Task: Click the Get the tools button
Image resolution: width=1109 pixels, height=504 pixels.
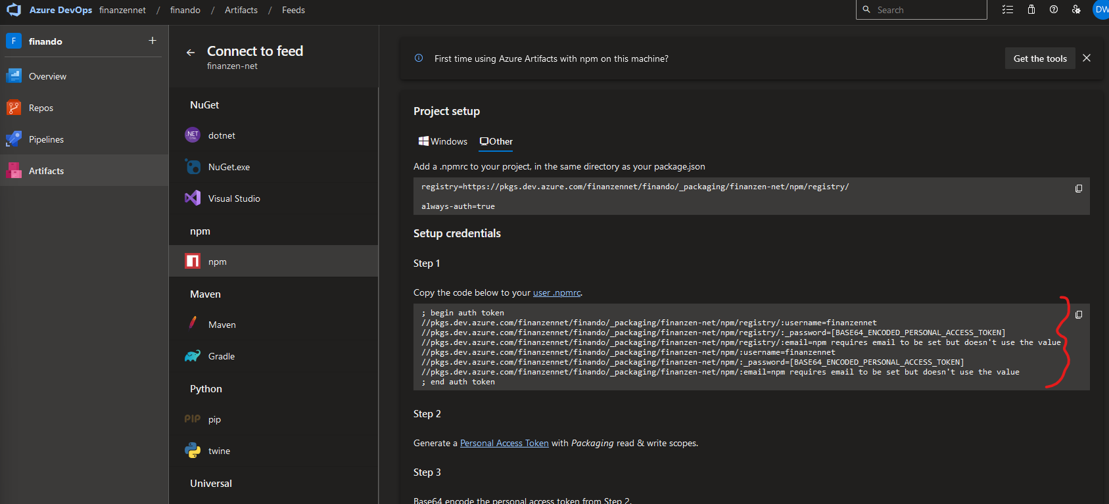Action: pos(1040,58)
